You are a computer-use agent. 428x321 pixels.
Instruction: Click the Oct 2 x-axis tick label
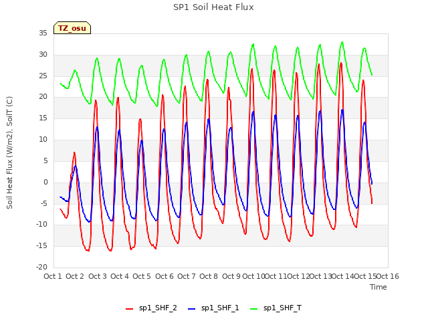coord(75,276)
